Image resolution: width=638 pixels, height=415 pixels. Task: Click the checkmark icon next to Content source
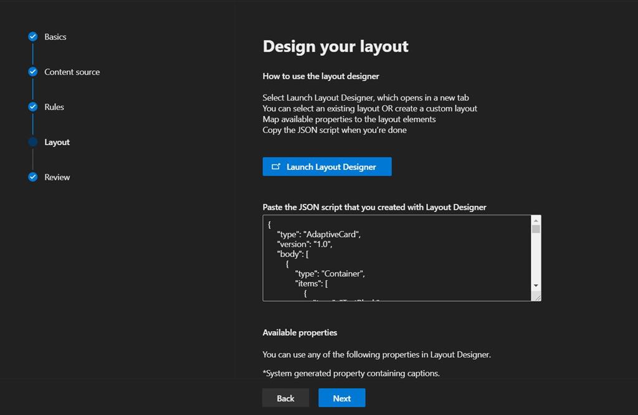[32, 72]
